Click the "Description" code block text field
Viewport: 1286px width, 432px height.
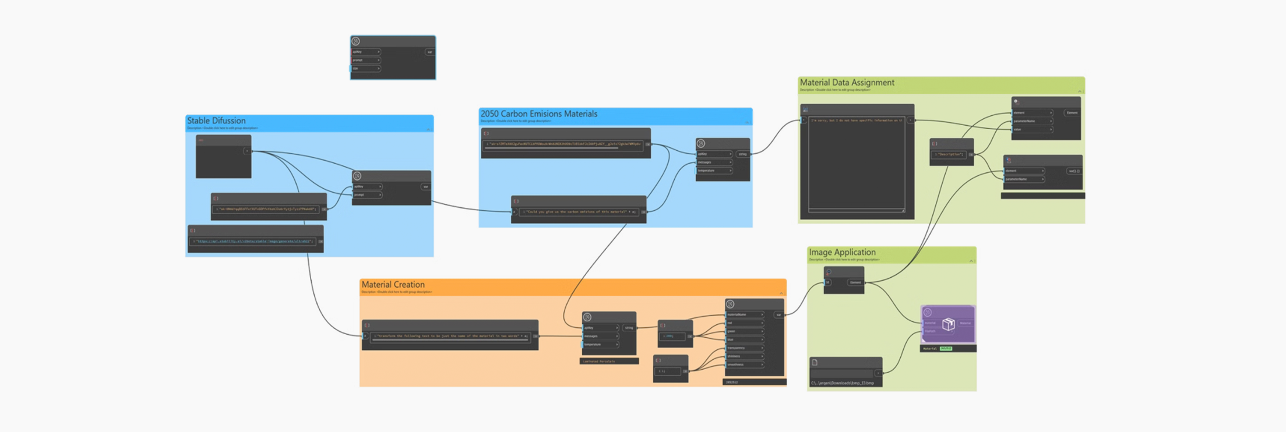tap(949, 155)
